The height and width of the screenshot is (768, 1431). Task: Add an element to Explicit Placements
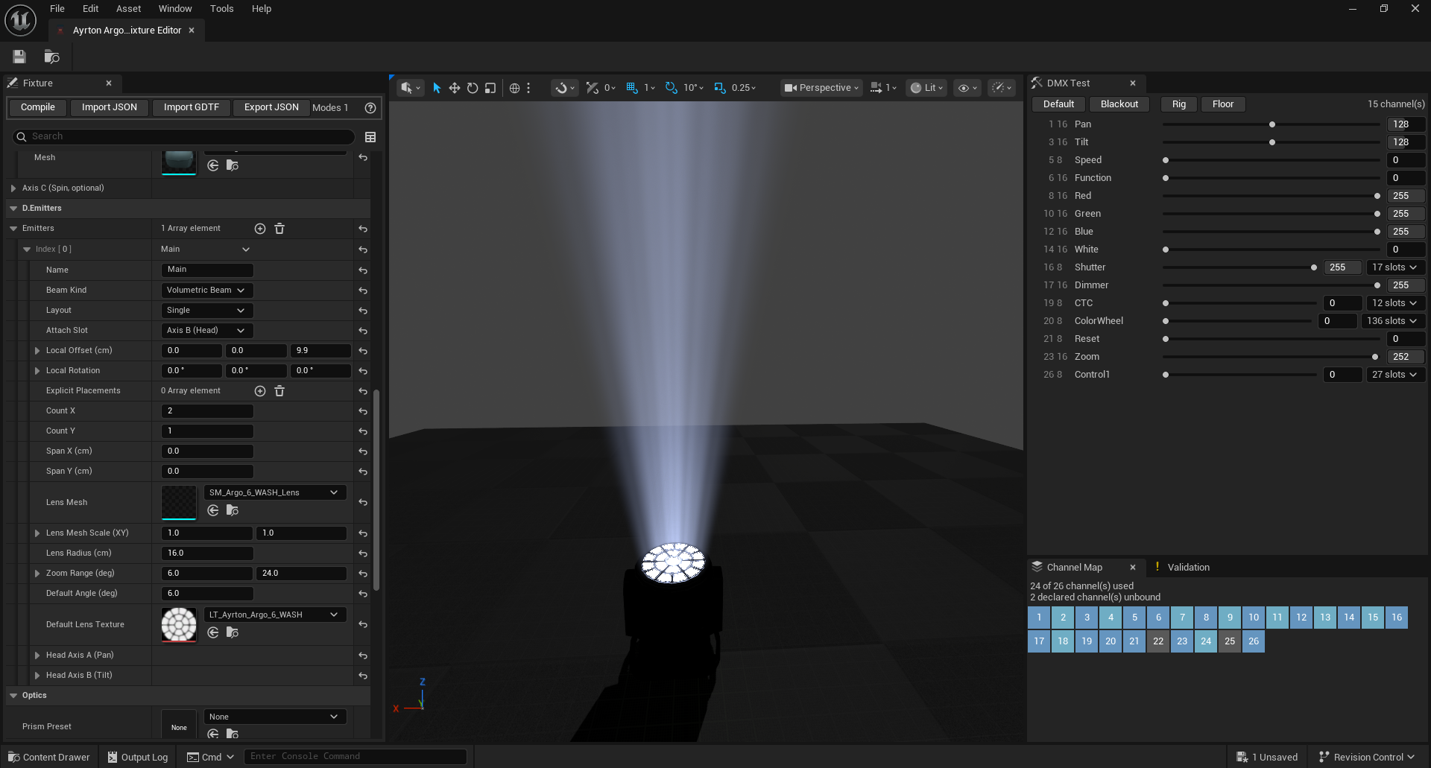click(260, 391)
